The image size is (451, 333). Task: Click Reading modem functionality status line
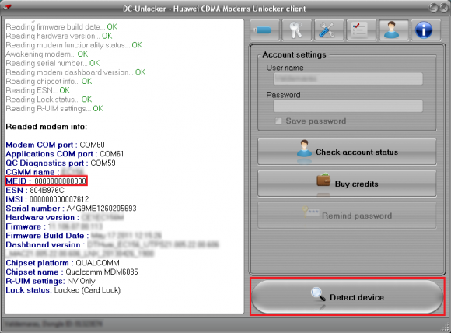74,45
